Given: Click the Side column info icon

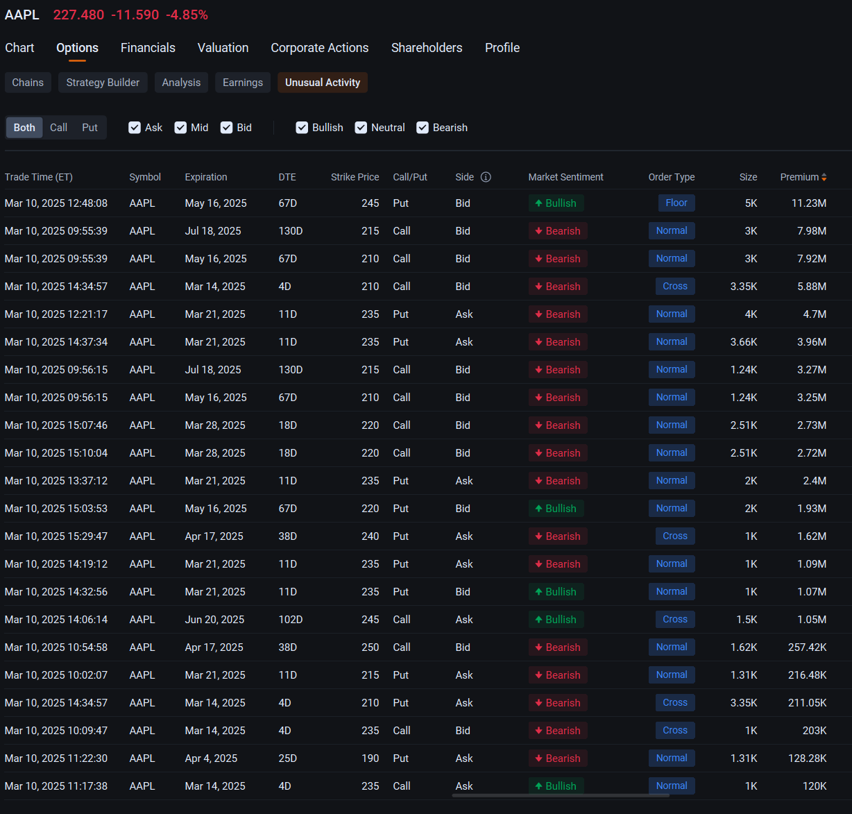Looking at the screenshot, I should (x=486, y=177).
